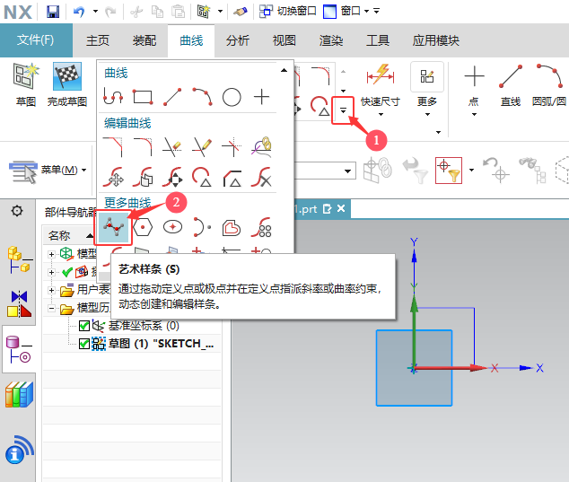
Task: Select the Art Spline (艺术样条) tool
Action: pyautogui.click(x=113, y=228)
